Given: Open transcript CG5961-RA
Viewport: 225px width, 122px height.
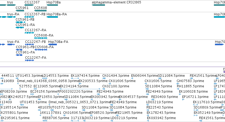Looking at the screenshot, I should coord(25,25).
